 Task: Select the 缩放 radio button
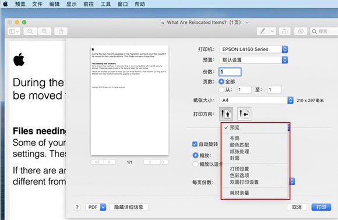[195, 155]
